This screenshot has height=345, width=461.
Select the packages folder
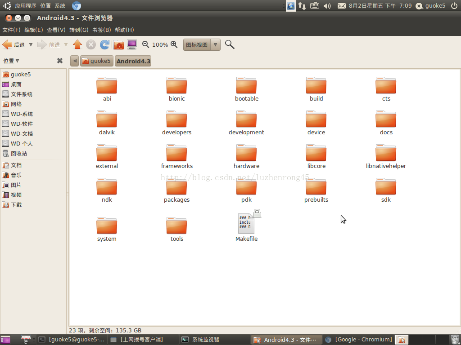click(x=176, y=190)
